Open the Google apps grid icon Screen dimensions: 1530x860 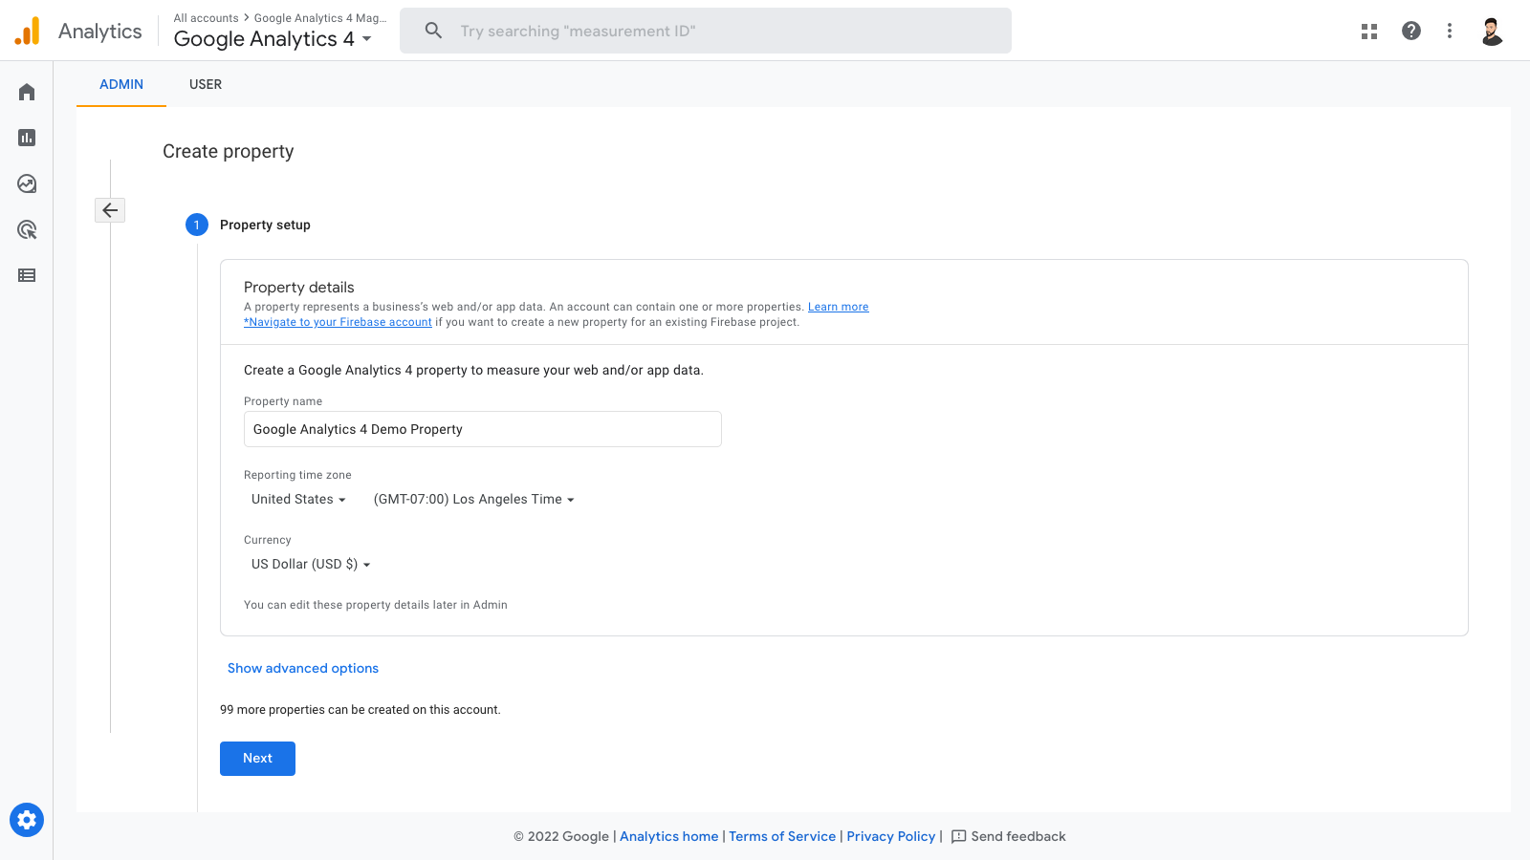pyautogui.click(x=1369, y=31)
